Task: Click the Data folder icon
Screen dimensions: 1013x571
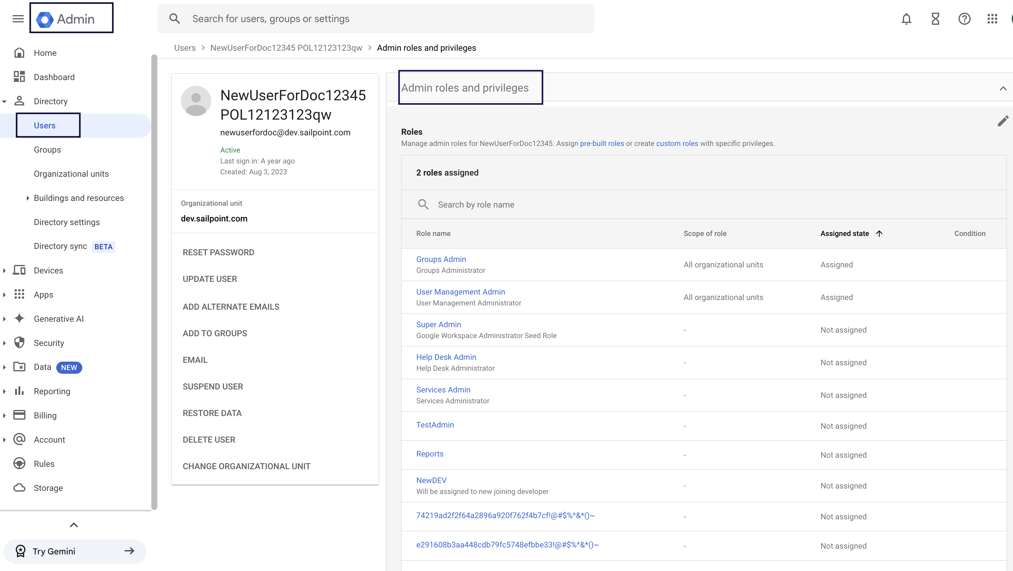Action: tap(19, 367)
